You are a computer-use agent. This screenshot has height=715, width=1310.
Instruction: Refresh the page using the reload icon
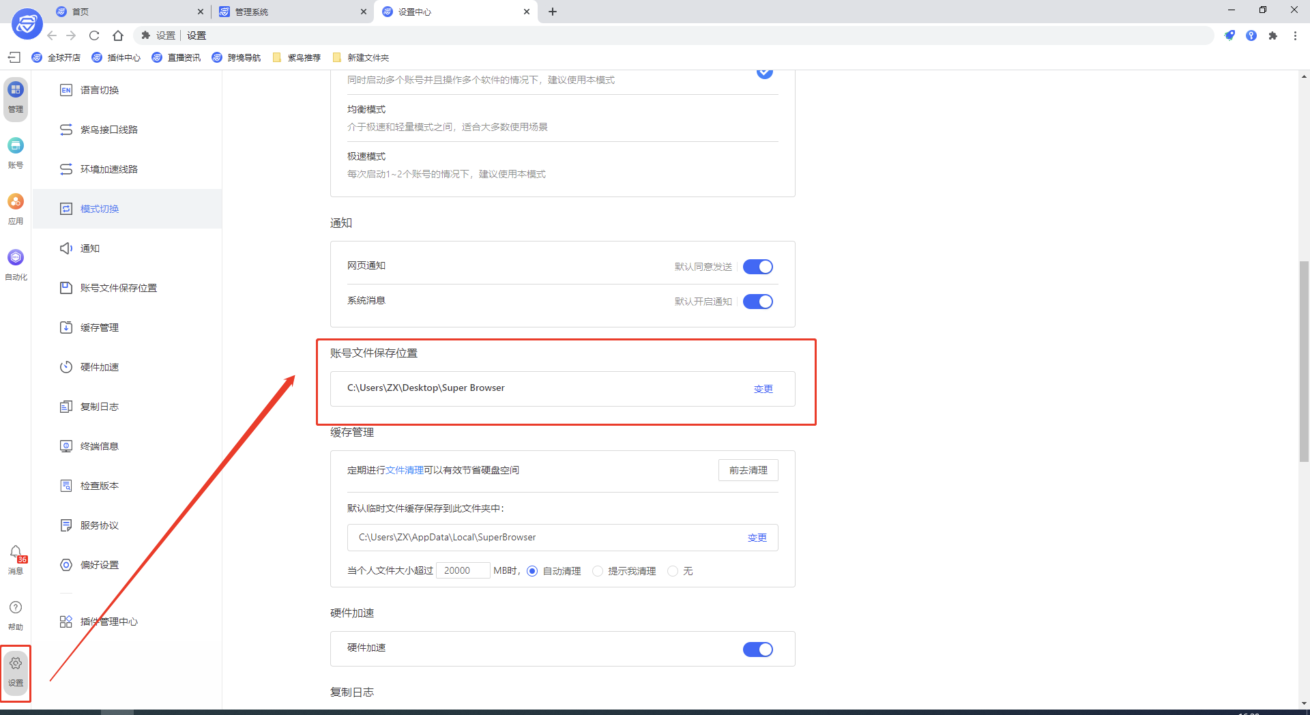[94, 35]
